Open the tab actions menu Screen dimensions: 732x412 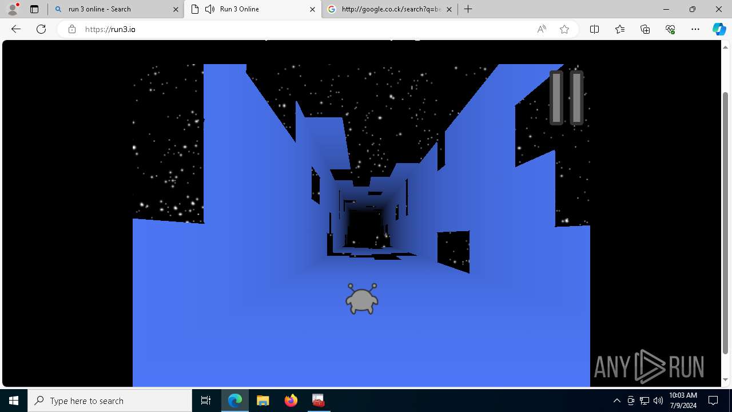pos(34,9)
